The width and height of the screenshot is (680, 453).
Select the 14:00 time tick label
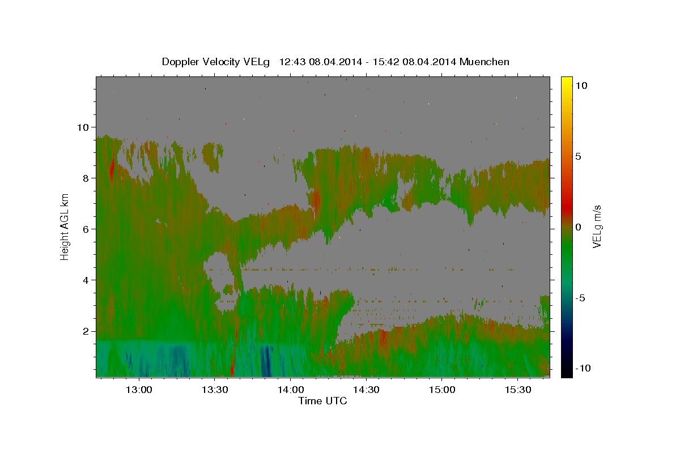tap(290, 390)
